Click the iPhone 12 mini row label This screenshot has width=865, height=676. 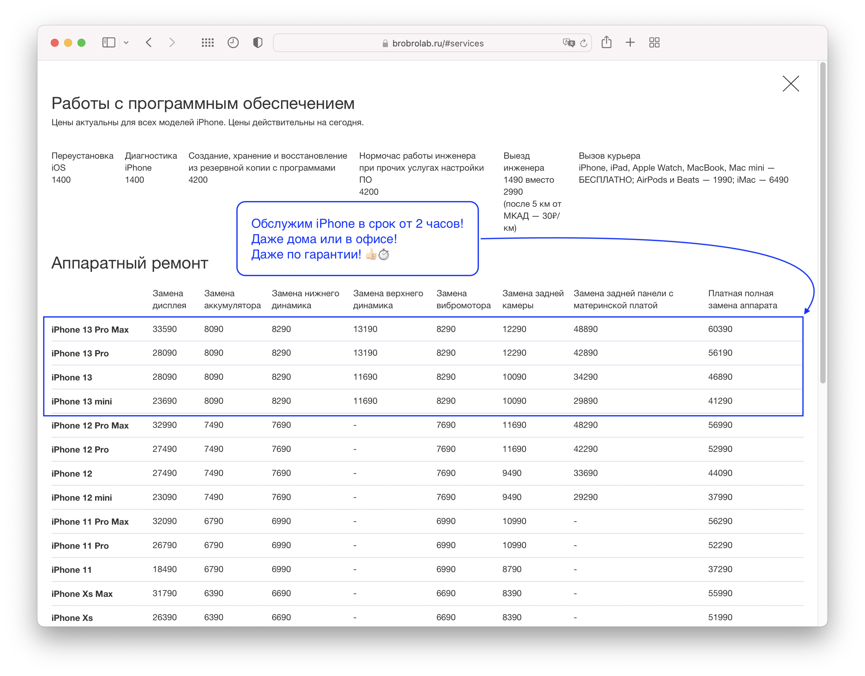click(x=81, y=498)
